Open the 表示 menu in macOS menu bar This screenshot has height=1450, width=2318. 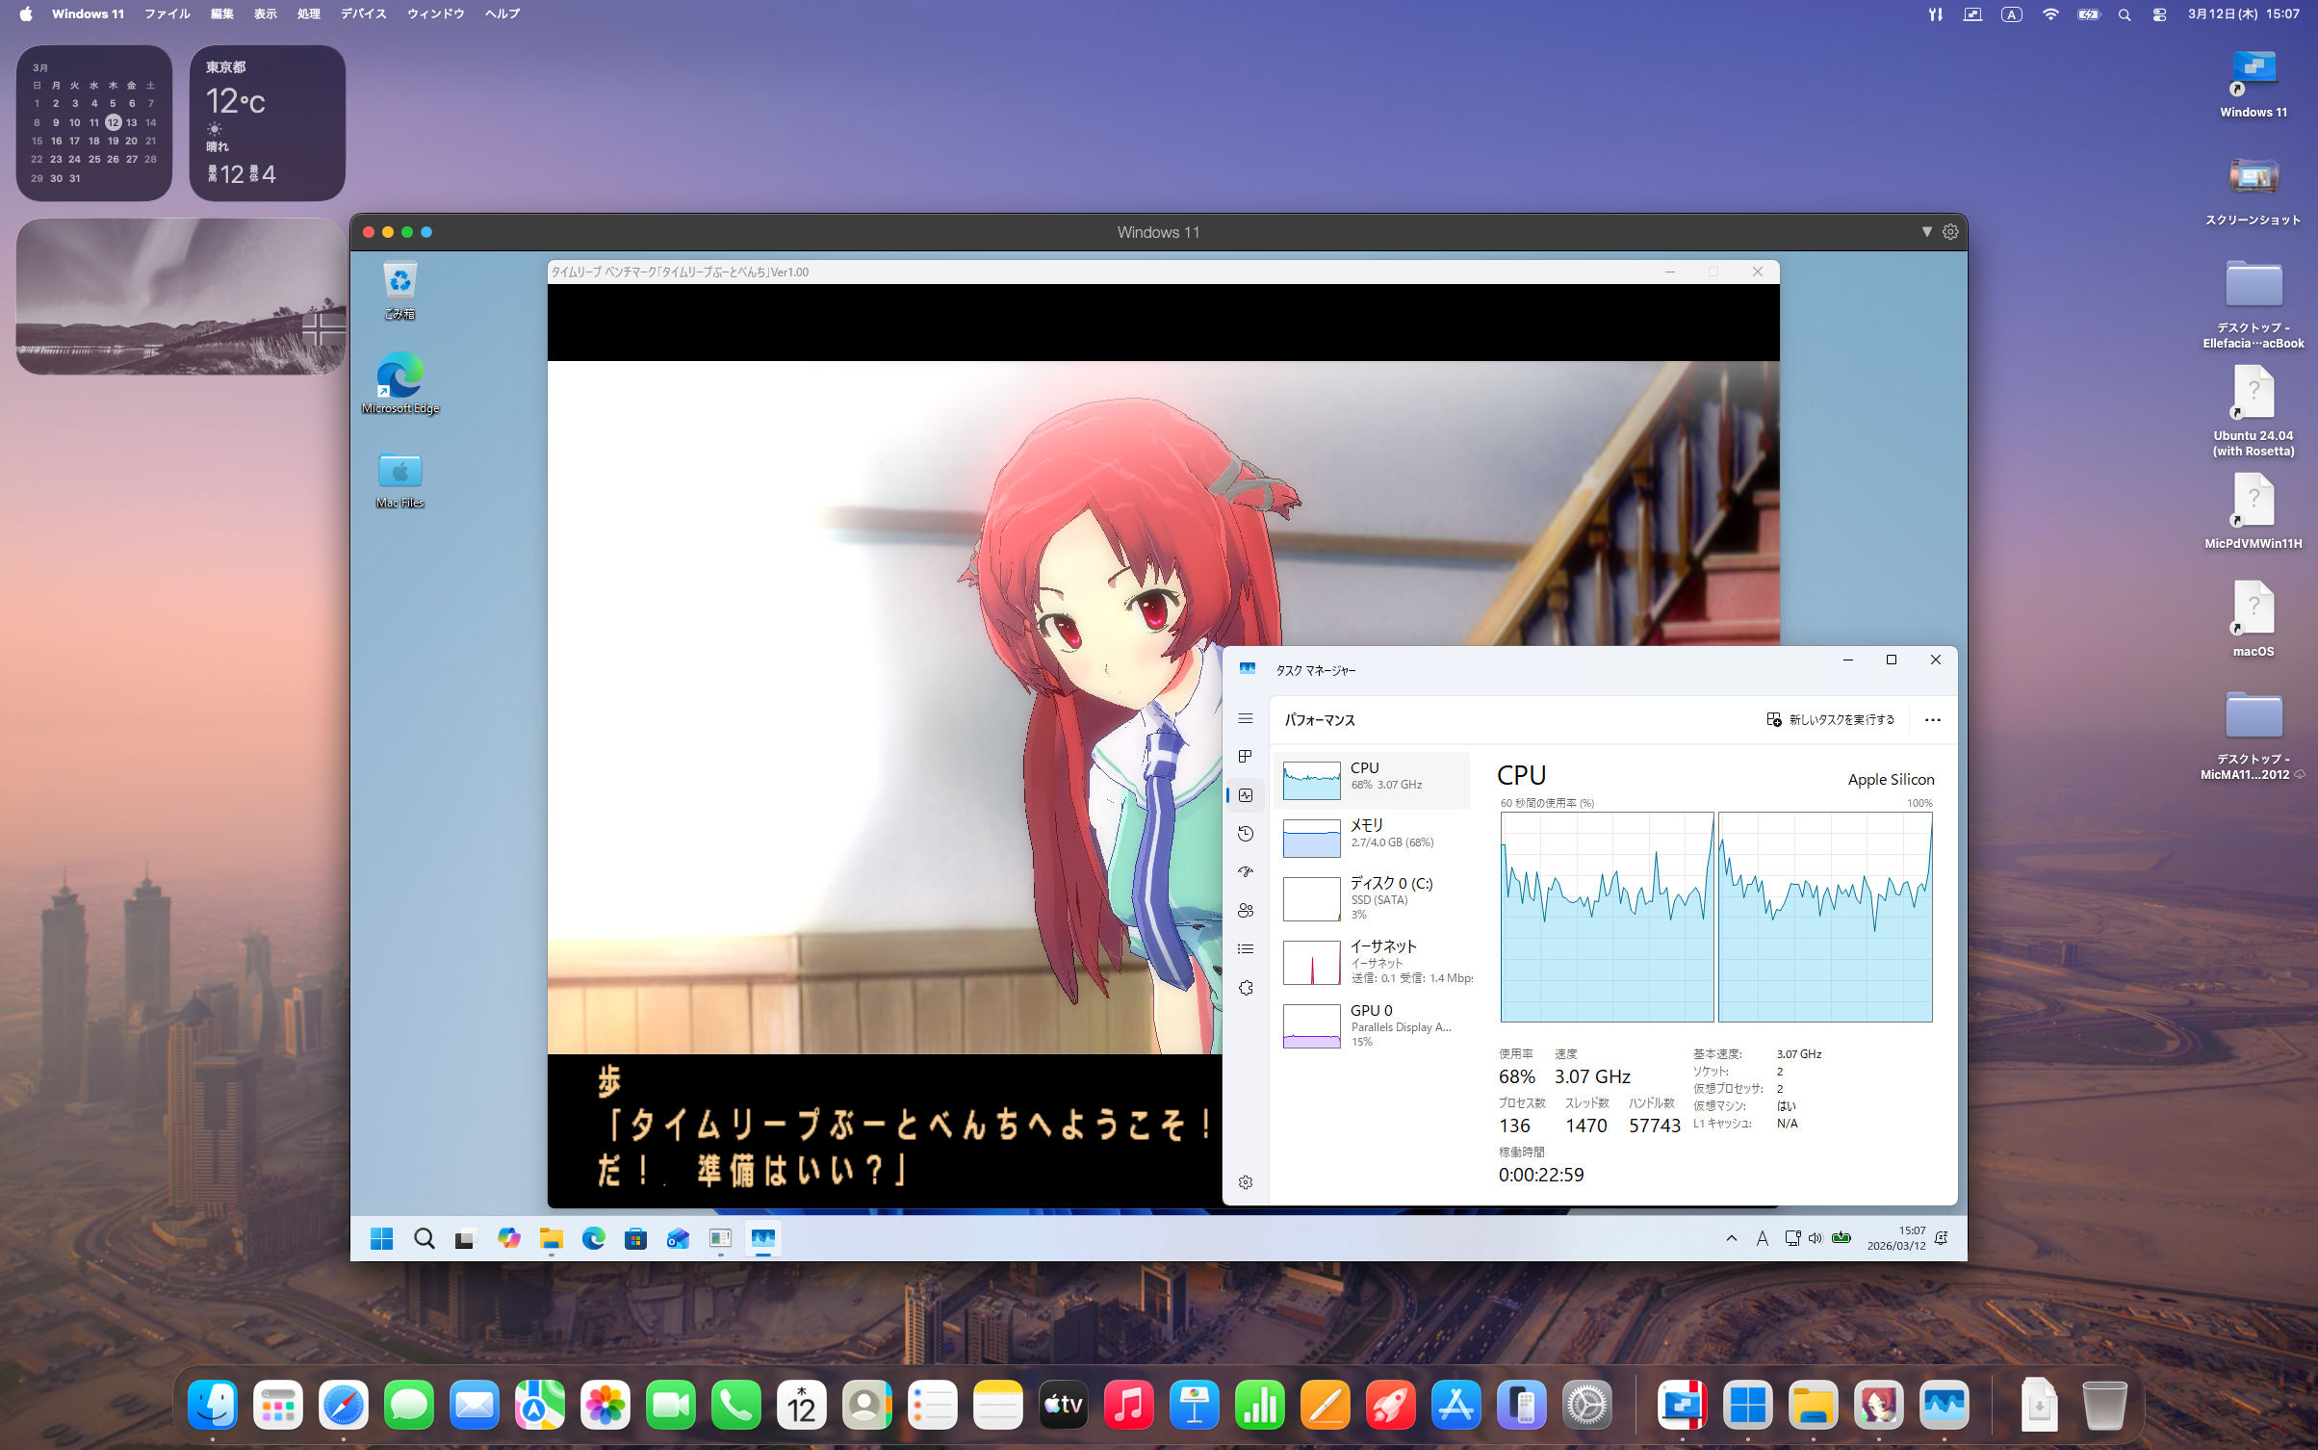(x=265, y=14)
